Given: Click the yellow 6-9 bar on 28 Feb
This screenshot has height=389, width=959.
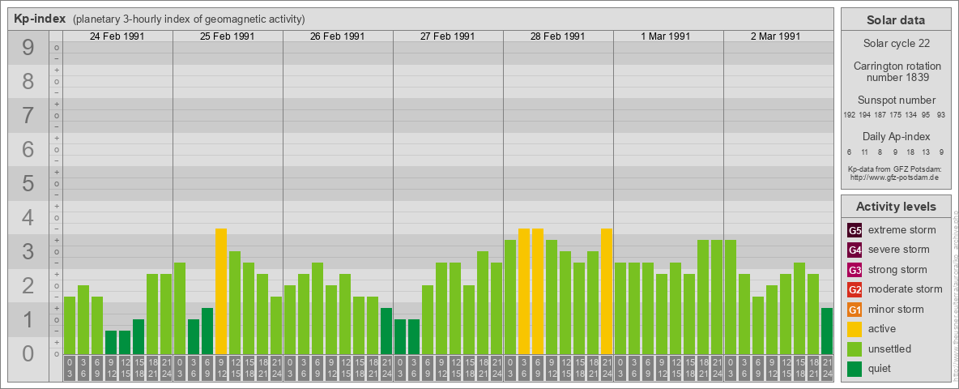Looking at the screenshot, I should (x=538, y=292).
